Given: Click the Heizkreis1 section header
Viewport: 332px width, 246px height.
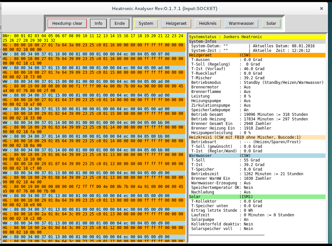Looking at the screenshot, I should click(x=257, y=137).
